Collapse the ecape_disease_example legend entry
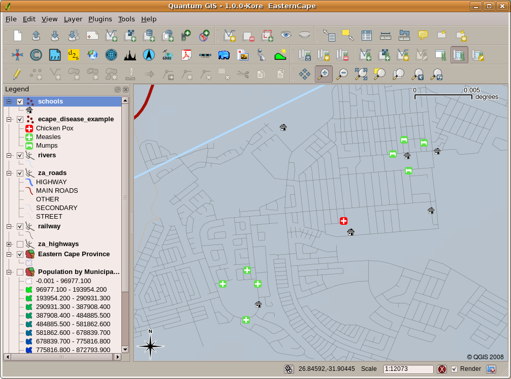The width and height of the screenshot is (511, 379). pos(8,119)
